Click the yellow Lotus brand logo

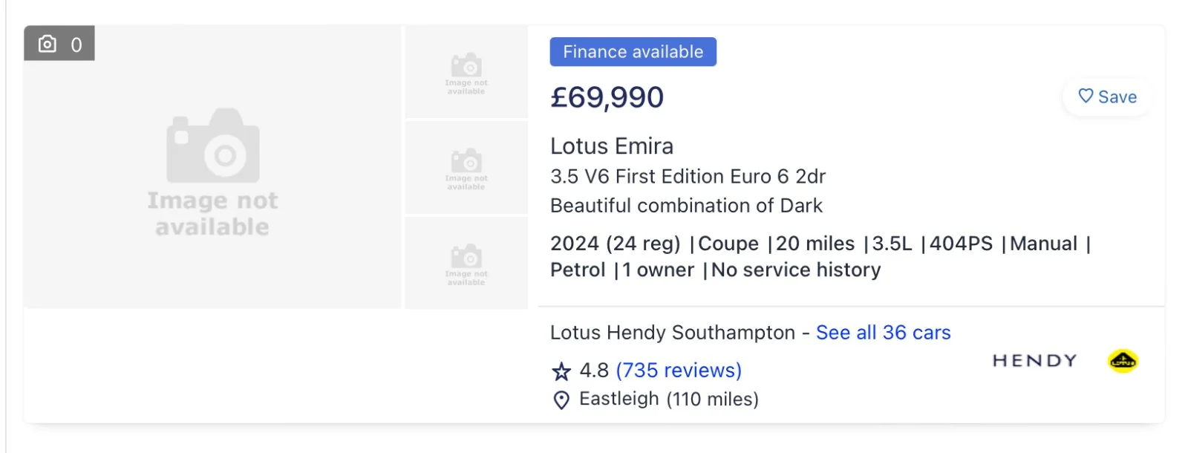(x=1123, y=362)
